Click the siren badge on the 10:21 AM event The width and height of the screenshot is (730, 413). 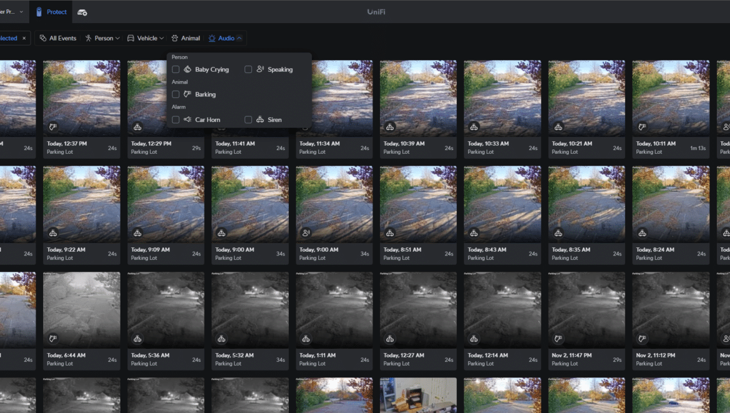coord(558,127)
